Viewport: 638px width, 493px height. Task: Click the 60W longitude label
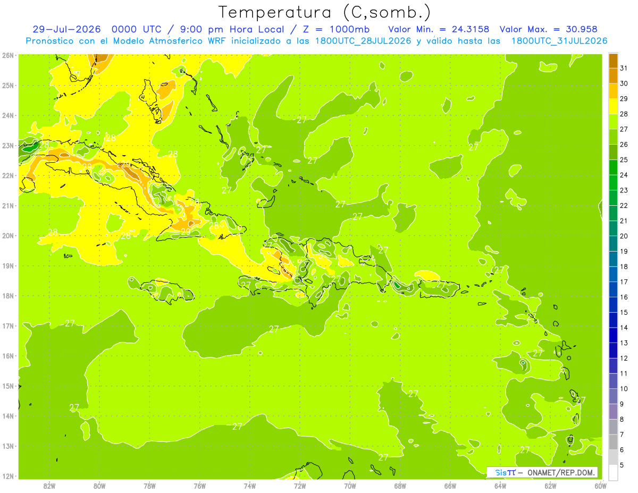click(x=600, y=486)
